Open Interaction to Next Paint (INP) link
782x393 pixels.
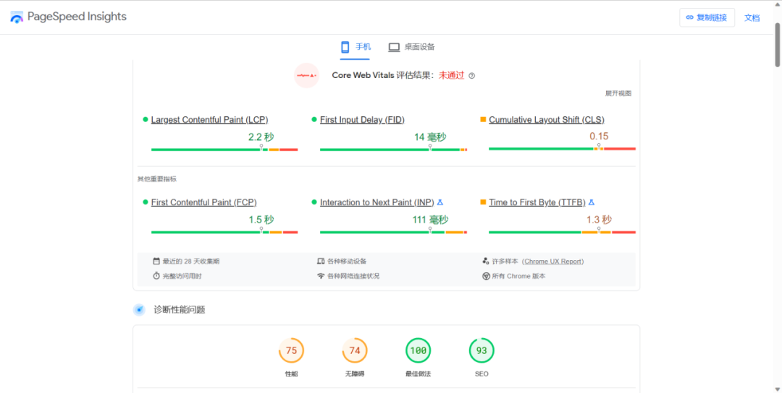tap(377, 202)
